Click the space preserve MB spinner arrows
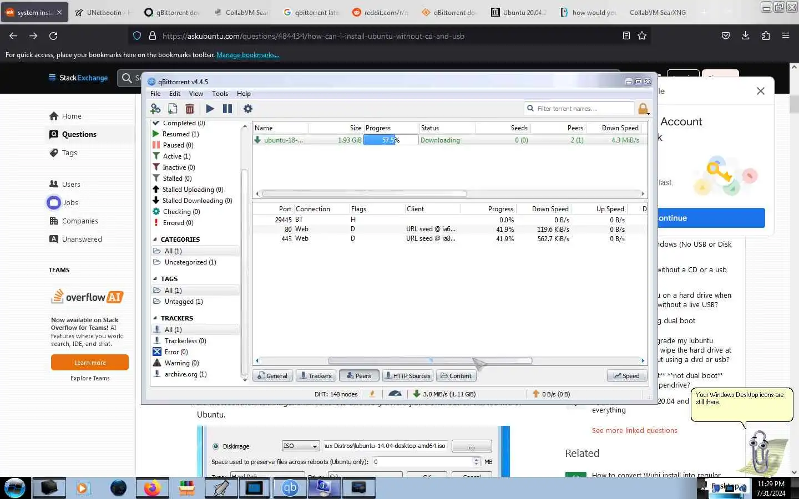The image size is (799, 499). point(476,462)
